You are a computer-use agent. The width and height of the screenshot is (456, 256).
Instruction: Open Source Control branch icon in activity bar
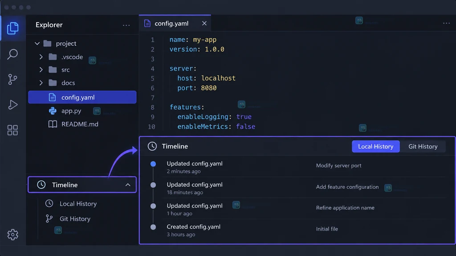coord(12,79)
